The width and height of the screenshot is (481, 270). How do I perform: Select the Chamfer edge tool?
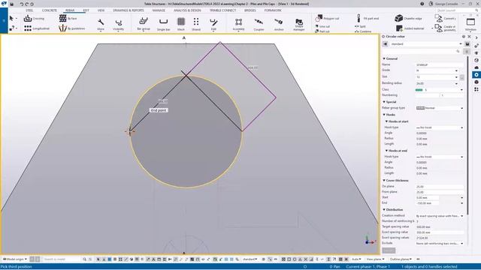click(x=408, y=18)
